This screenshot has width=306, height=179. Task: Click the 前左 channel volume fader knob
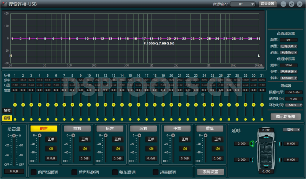coord(40,135)
